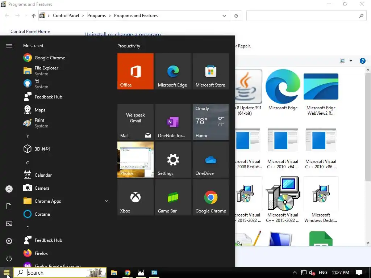Switch the ENG input language
This screenshot has width=371, height=278.
pos(323,273)
